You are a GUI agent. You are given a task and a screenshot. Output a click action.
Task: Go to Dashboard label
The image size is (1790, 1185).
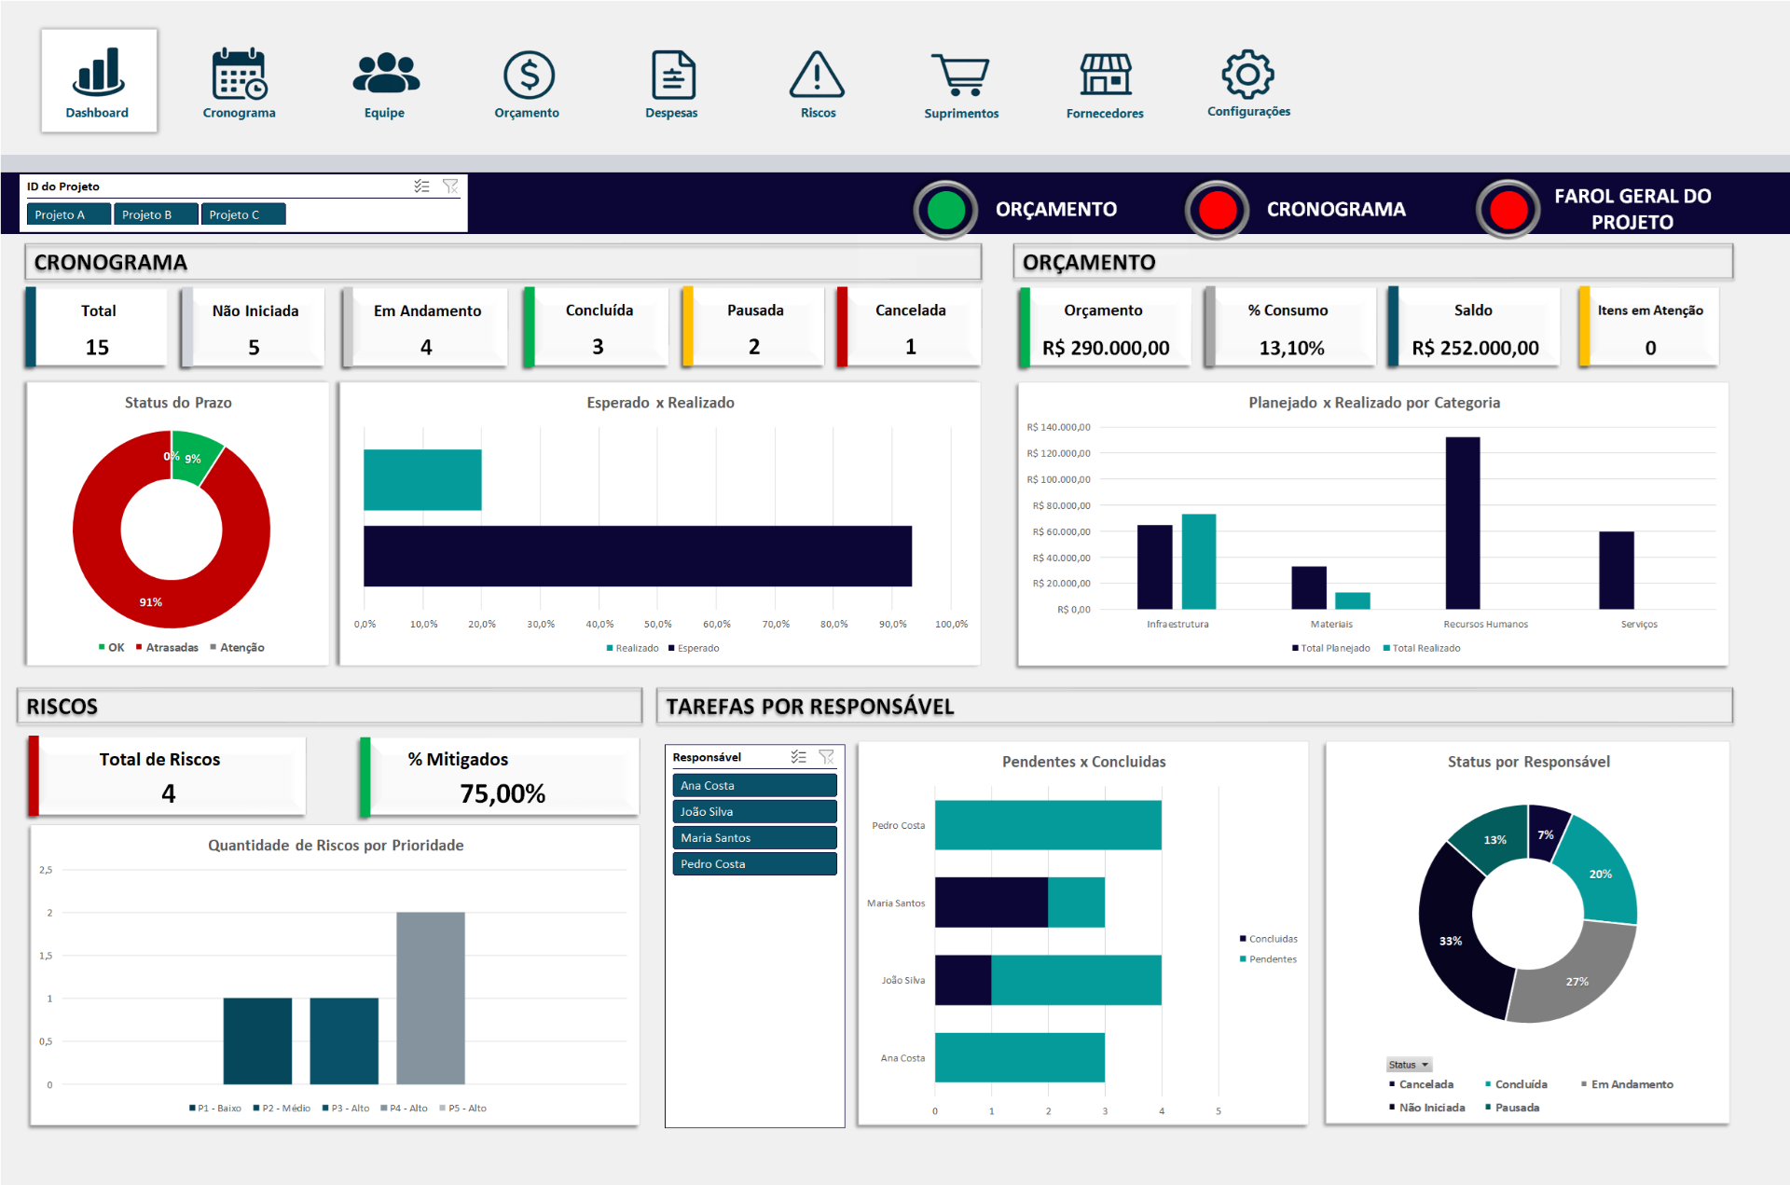pyautogui.click(x=97, y=113)
